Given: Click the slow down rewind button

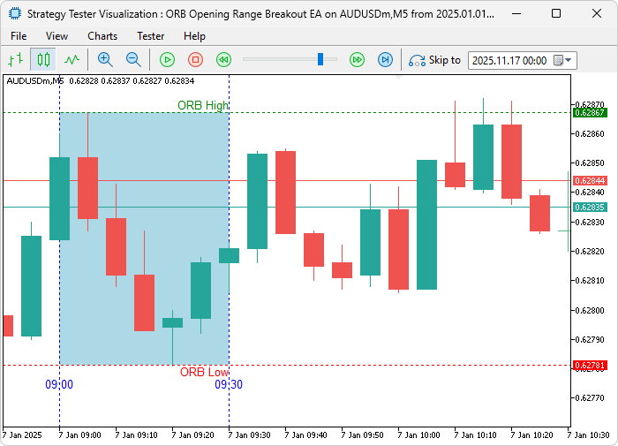Looking at the screenshot, I should (x=224, y=60).
